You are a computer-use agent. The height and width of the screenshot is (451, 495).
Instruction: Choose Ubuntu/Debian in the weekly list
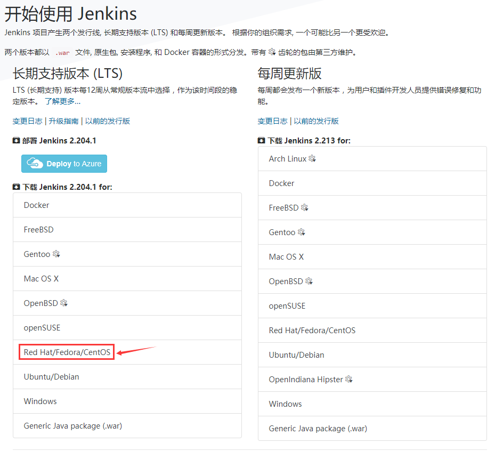point(372,355)
